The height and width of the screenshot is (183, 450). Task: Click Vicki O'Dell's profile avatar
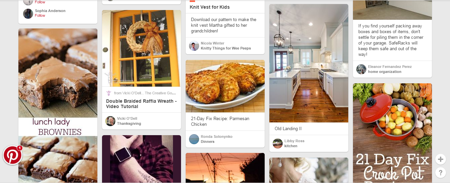point(110,121)
